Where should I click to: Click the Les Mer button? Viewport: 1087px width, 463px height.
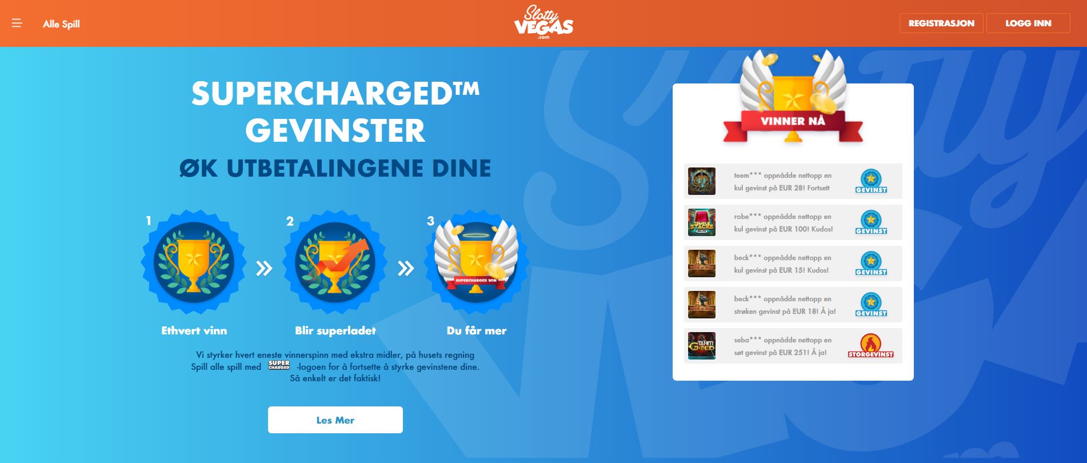(335, 420)
